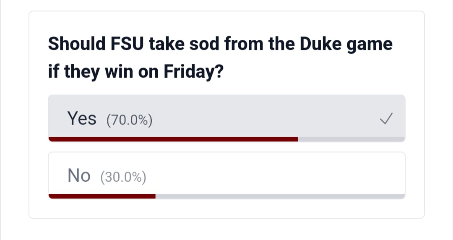Click the filled red bar under No
The height and width of the screenshot is (240, 453).
pyautogui.click(x=102, y=196)
